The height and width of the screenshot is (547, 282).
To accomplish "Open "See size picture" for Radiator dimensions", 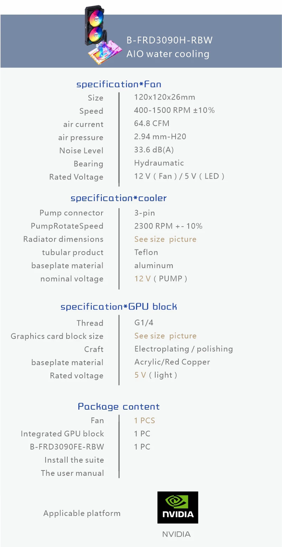I will coord(165,239).
